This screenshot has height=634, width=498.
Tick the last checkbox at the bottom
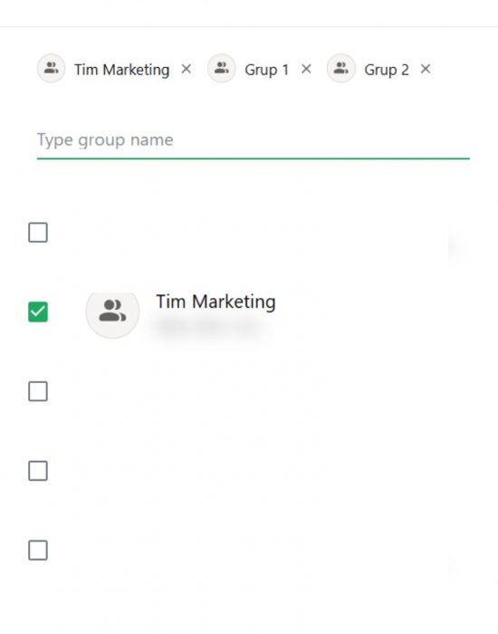click(x=38, y=551)
